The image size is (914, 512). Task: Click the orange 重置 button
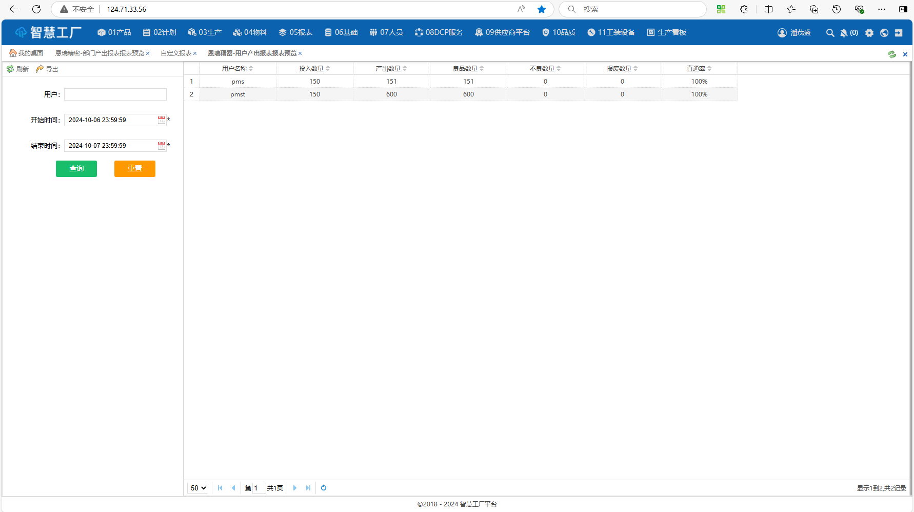coord(134,168)
